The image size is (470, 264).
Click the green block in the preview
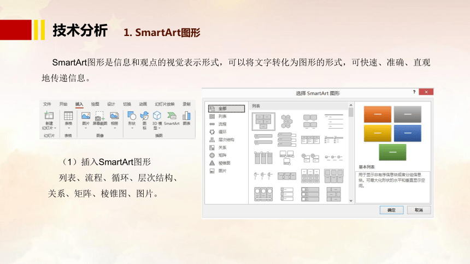(392, 152)
